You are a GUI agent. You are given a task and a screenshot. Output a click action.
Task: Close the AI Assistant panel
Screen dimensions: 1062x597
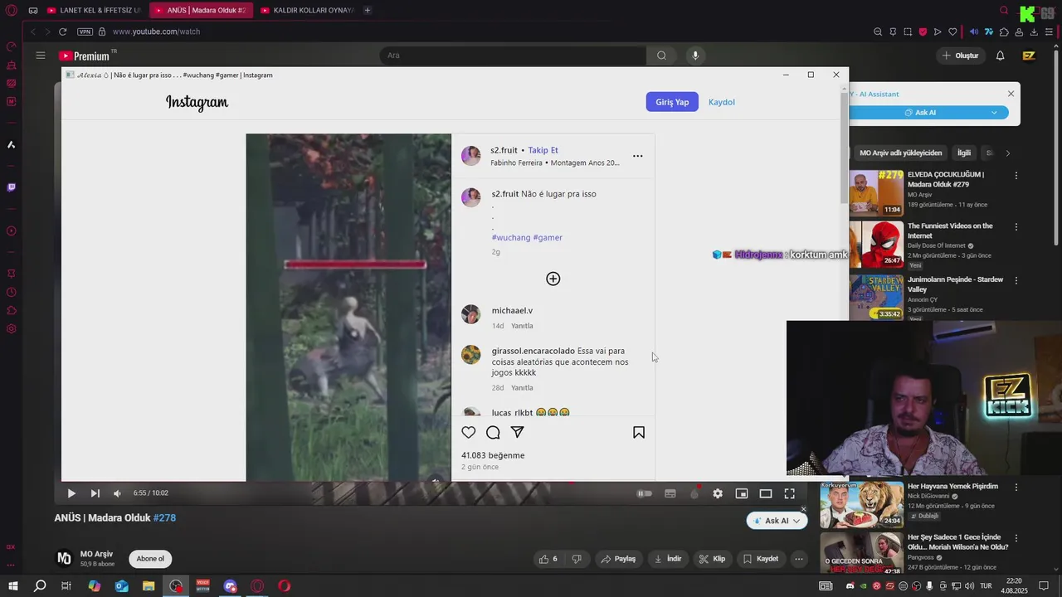click(x=1011, y=94)
